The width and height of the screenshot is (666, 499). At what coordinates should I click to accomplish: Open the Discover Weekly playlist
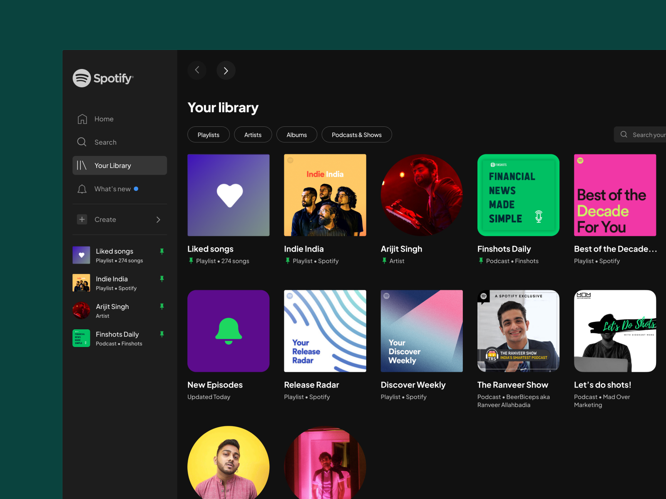pos(422,331)
